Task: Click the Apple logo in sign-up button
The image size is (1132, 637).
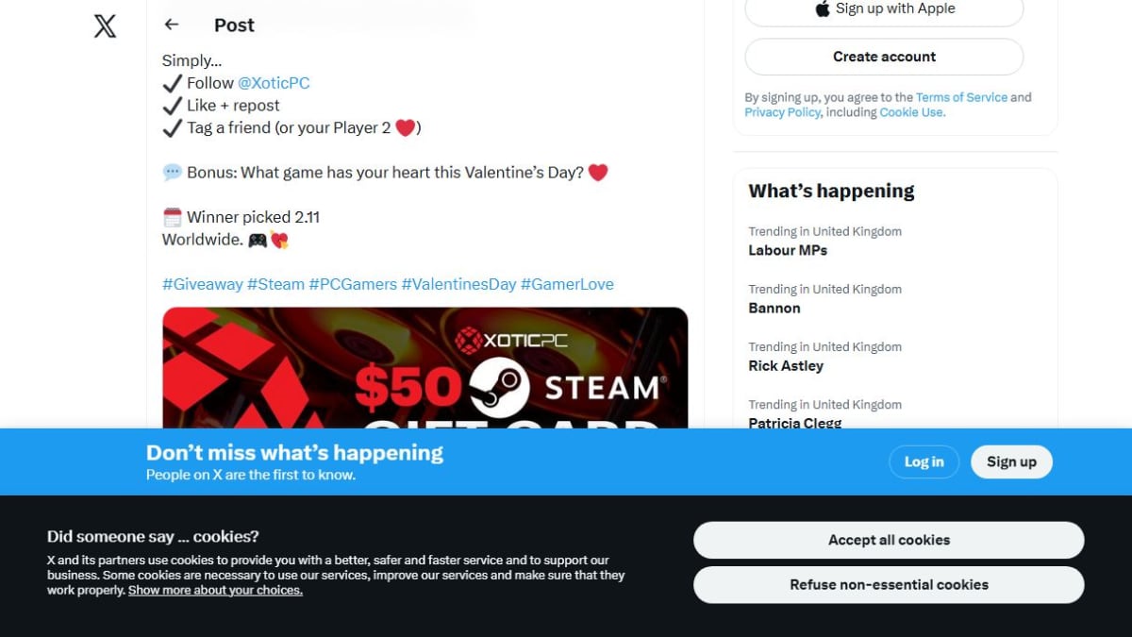Action: 823,8
